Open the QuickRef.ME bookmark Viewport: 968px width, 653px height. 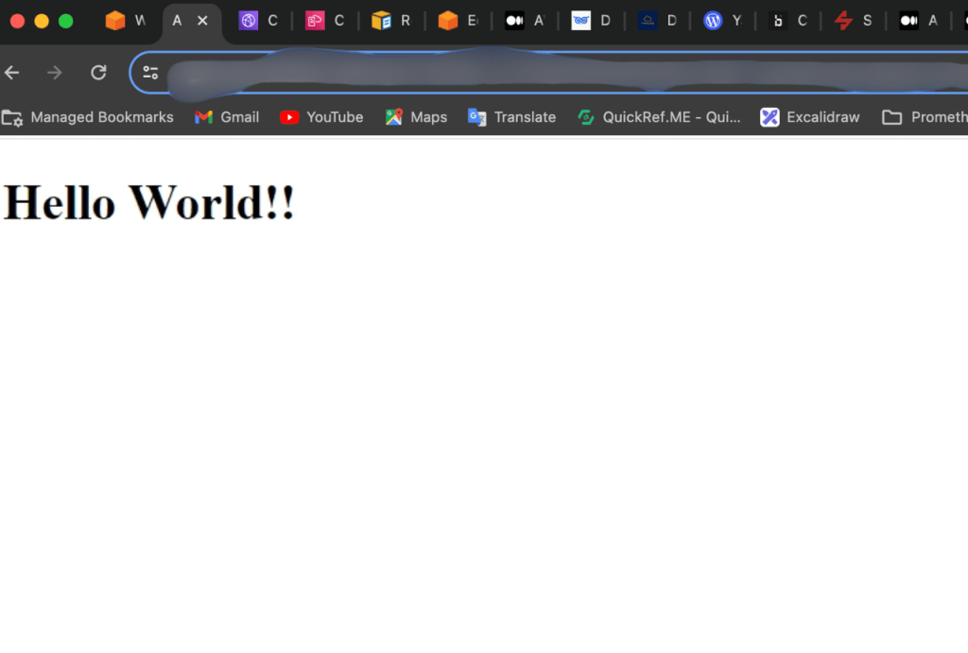click(x=659, y=117)
